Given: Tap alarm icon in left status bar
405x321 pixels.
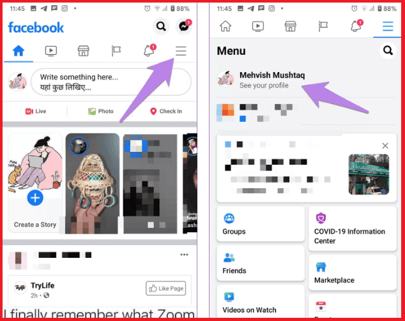Looking at the screenshot, I should click(147, 8).
